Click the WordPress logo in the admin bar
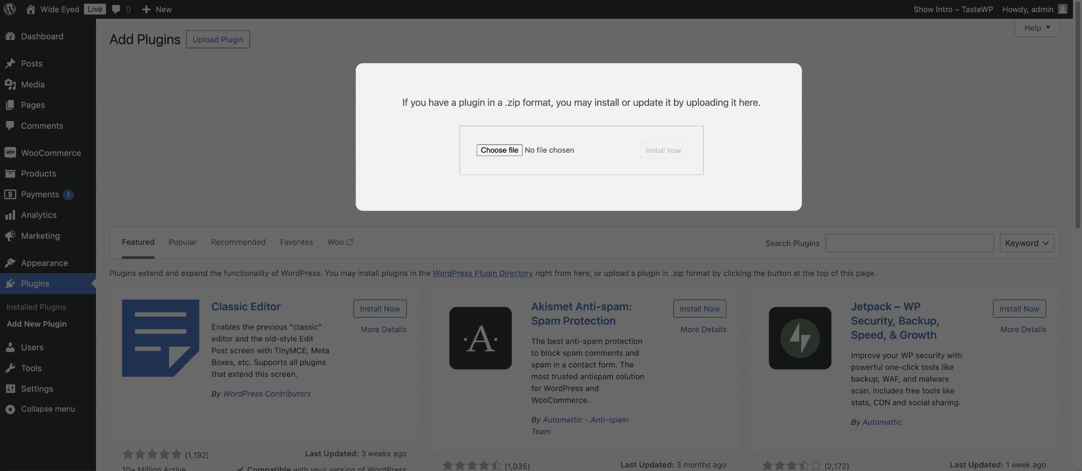Image resolution: width=1082 pixels, height=471 pixels. pos(9,9)
